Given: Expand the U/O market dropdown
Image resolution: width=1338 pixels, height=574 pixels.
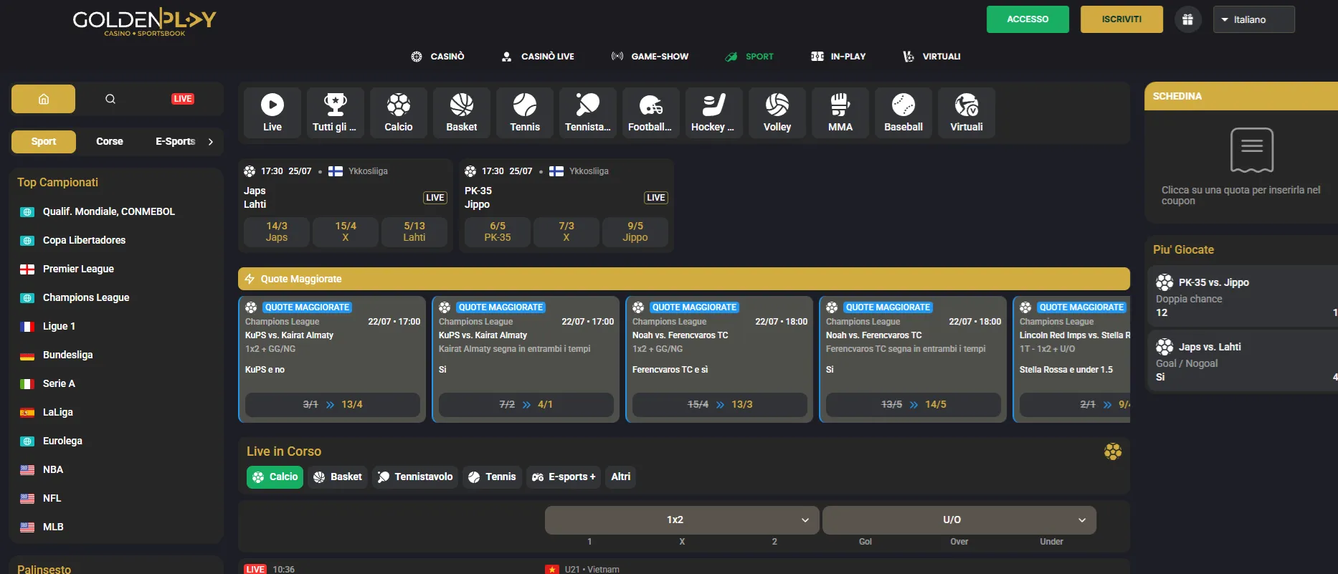Looking at the screenshot, I should click(x=959, y=520).
